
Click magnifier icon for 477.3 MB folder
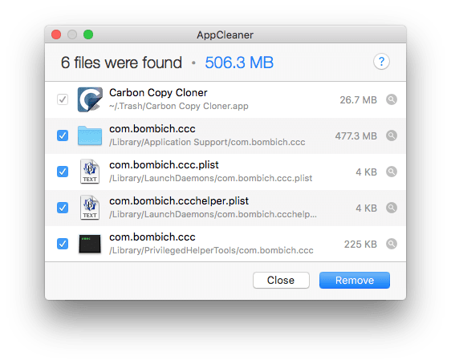392,135
